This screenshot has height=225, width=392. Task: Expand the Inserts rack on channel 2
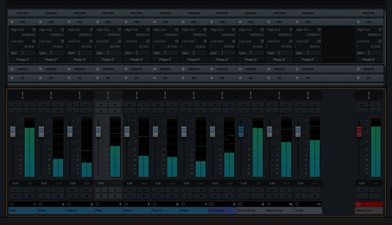[x=51, y=69]
